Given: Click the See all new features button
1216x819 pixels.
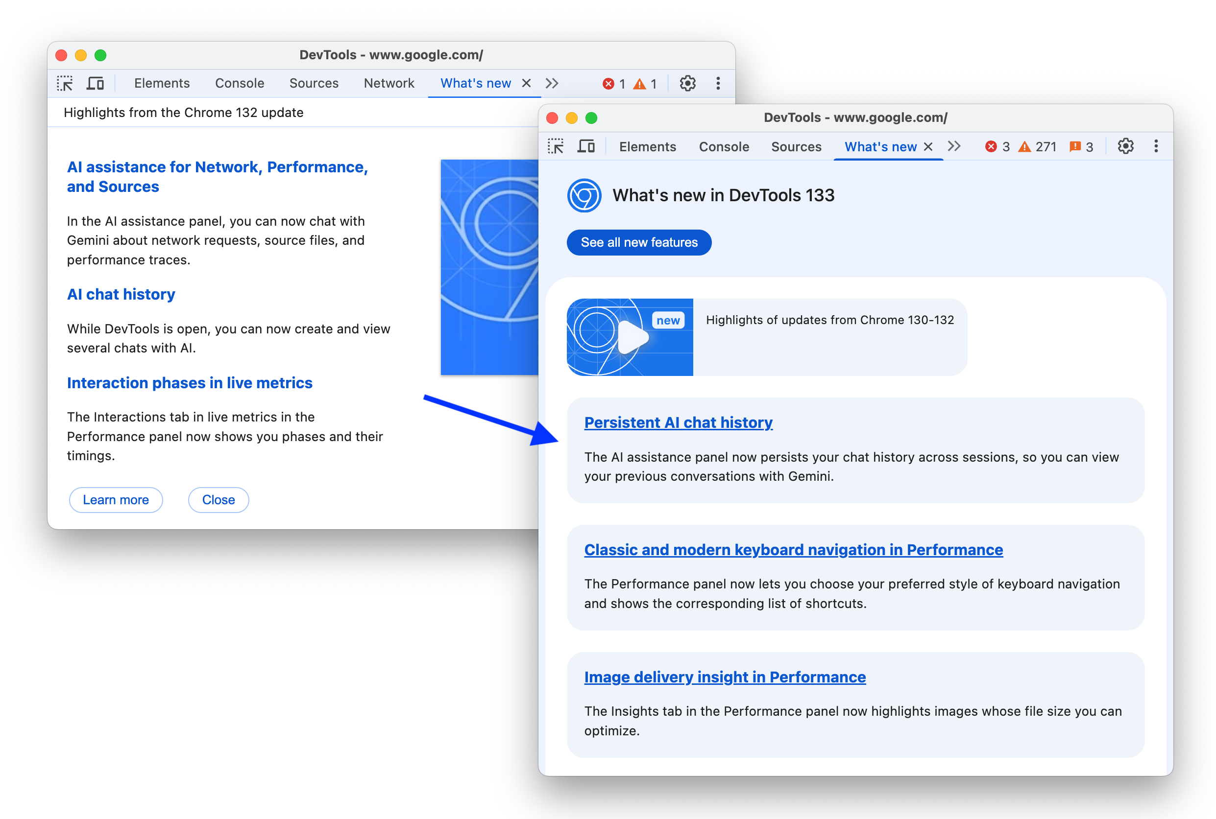Looking at the screenshot, I should point(640,242).
